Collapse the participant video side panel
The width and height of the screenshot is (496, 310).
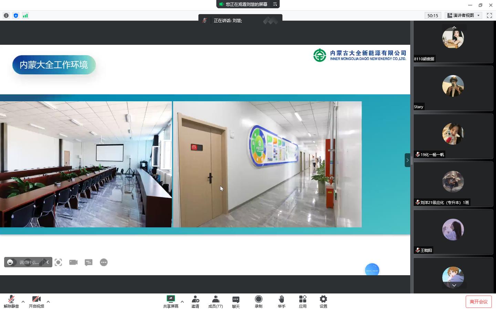point(407,160)
